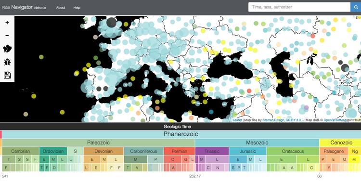Select the Middle Ordovician epoch M
The image size is (361, 181).
(x=53, y=159)
